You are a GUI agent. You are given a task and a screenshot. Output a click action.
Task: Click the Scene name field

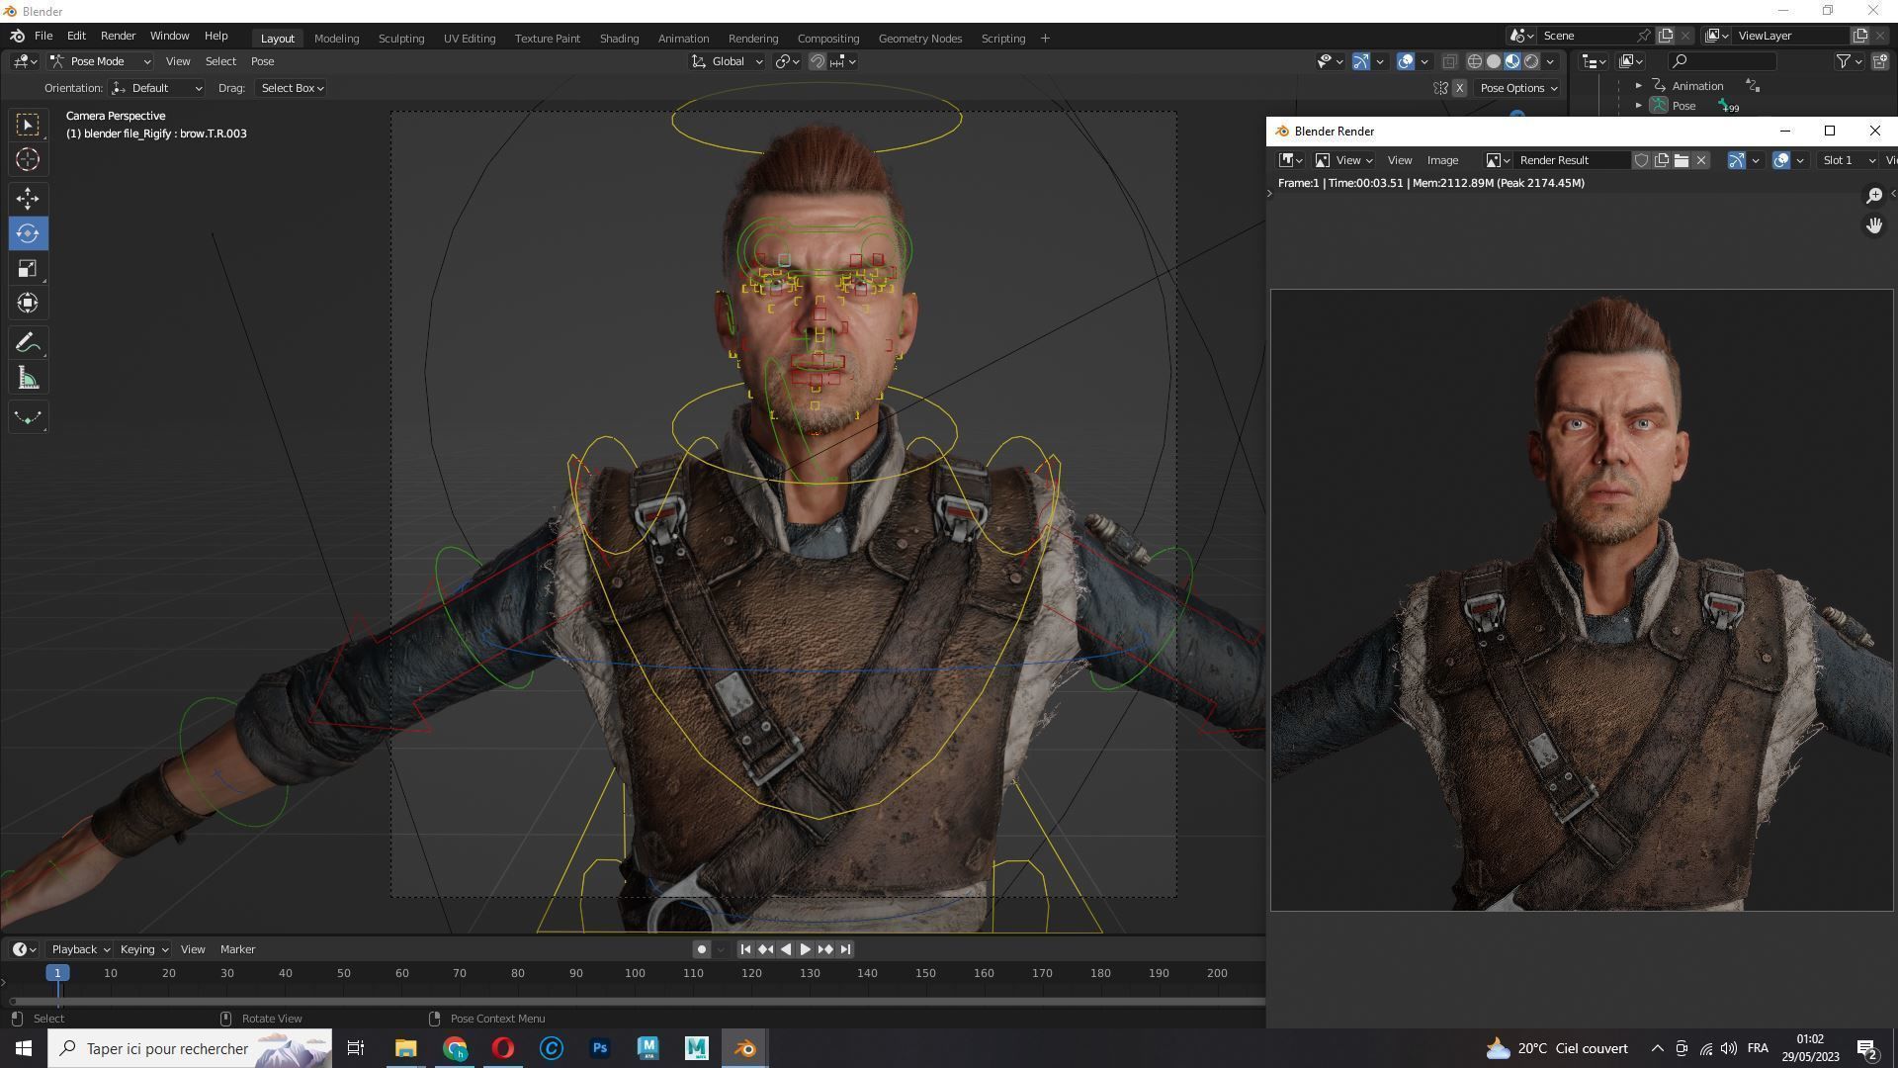click(1587, 36)
